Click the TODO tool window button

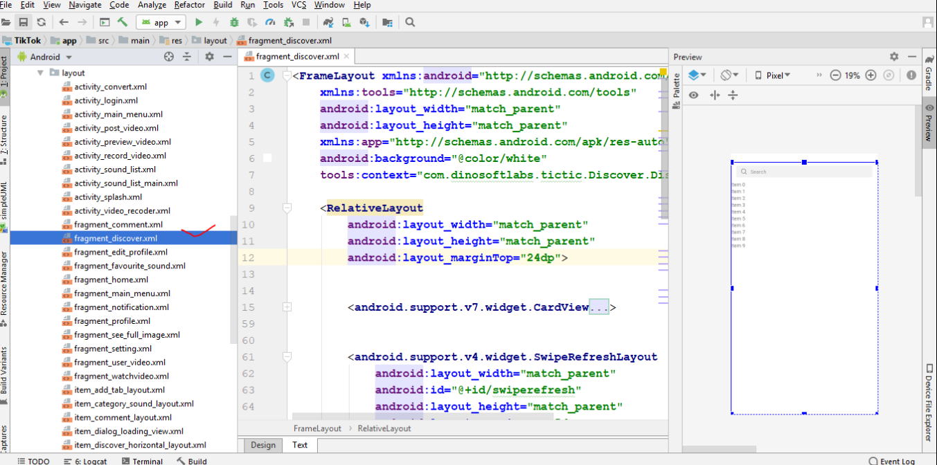[x=34, y=461]
